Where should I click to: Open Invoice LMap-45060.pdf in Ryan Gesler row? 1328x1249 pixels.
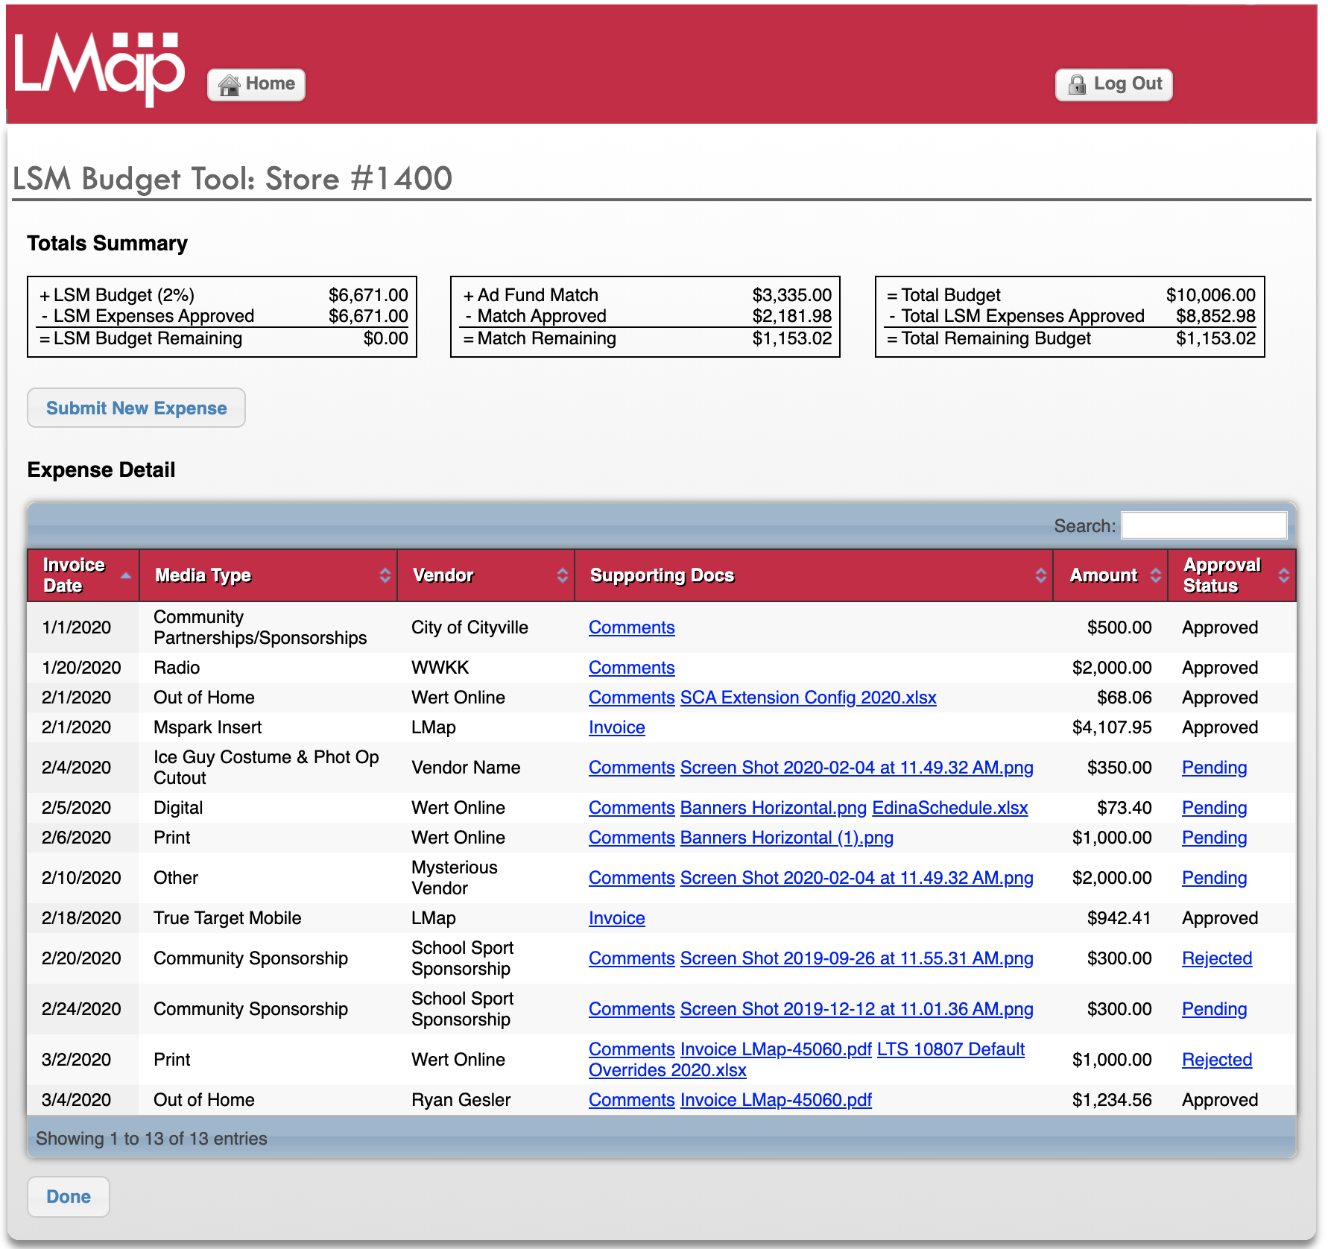pyautogui.click(x=776, y=1100)
